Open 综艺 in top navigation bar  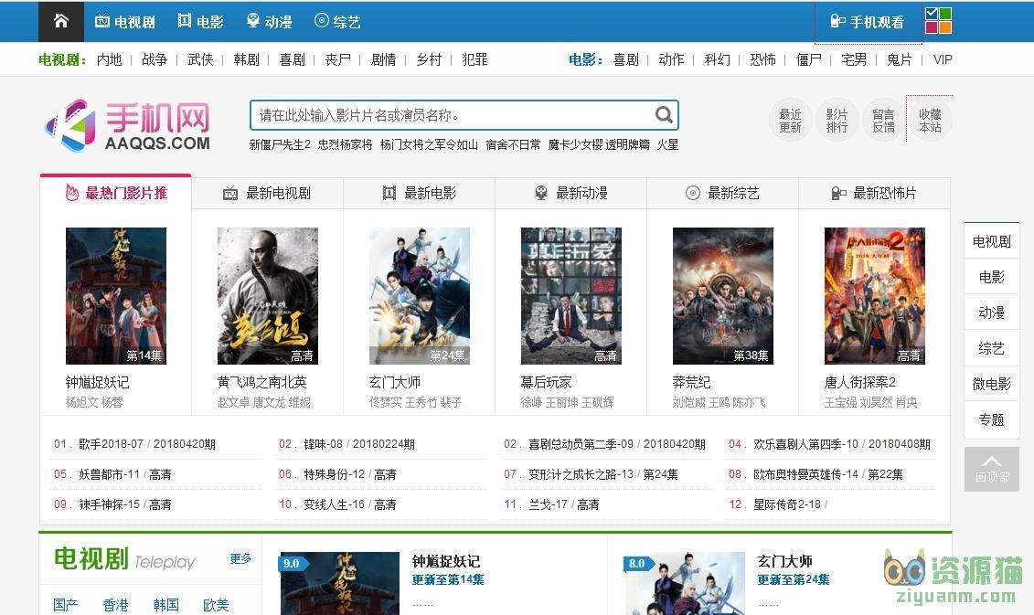[337, 22]
